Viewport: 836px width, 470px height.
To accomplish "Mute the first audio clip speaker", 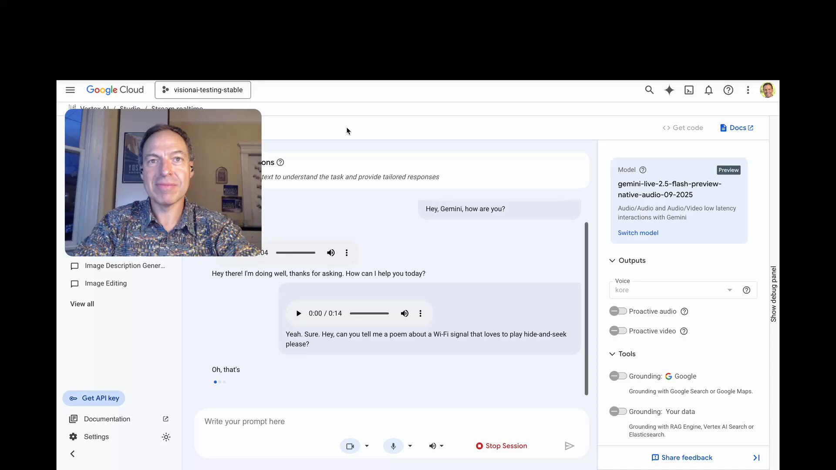I will click(x=331, y=252).
